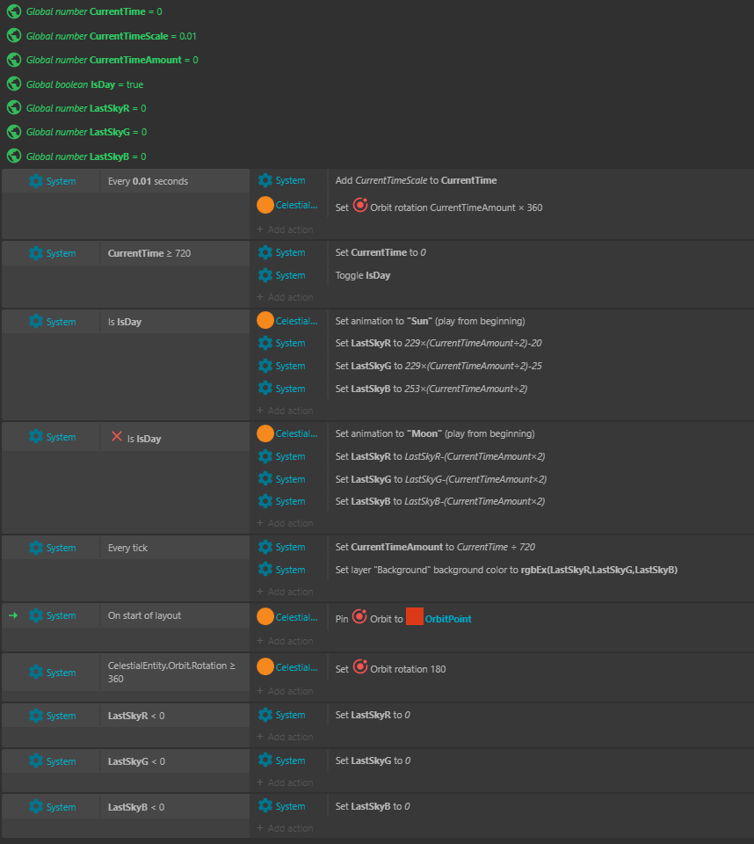
Task: Click Add action below Set LastSkyB to 0
Action: (286, 828)
